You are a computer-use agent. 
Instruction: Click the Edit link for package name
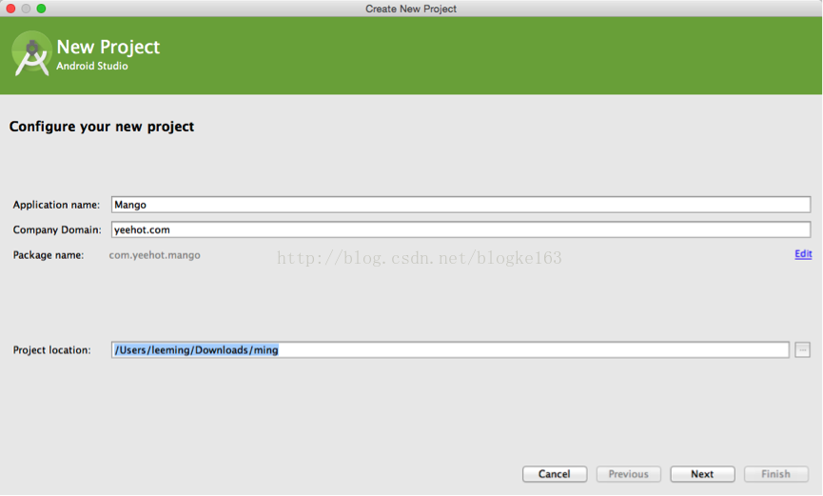803,254
